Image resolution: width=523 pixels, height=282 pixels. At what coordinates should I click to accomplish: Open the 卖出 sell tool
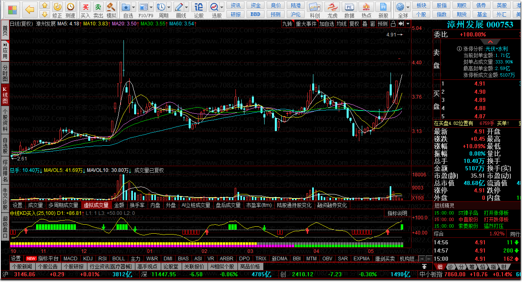point(98,7)
